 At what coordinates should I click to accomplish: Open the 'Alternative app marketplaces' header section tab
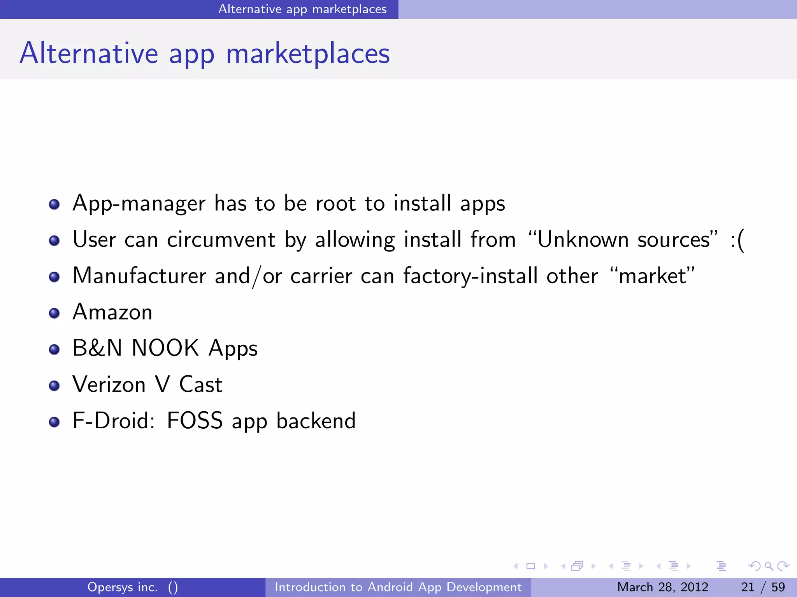coord(302,9)
